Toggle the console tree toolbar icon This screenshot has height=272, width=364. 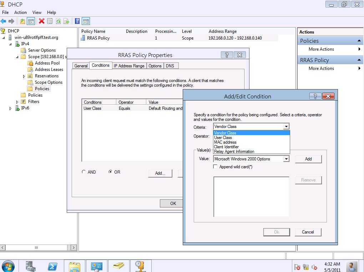pyautogui.click(x=31, y=21)
